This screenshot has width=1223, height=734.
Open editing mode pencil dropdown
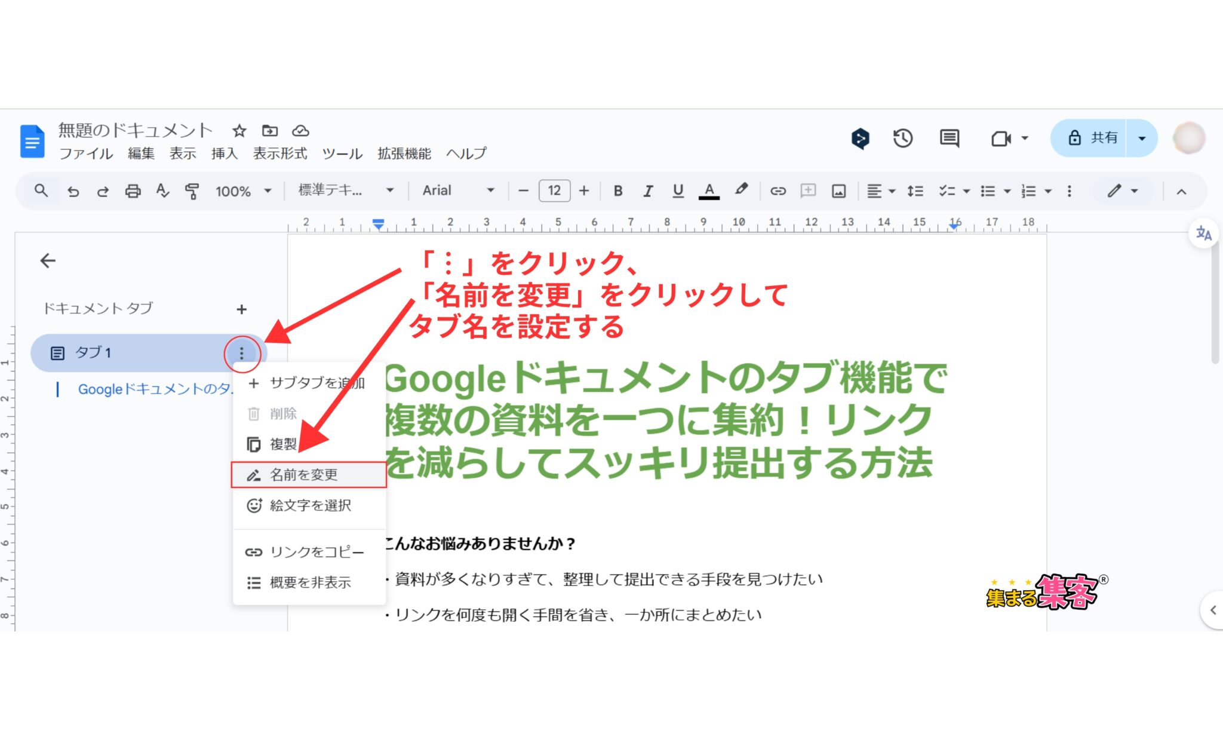[1122, 191]
